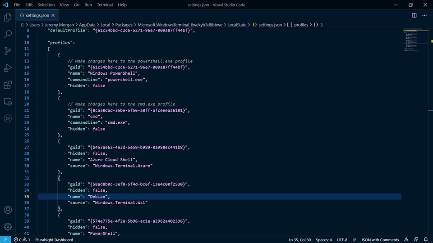The height and width of the screenshot is (243, 433).
Task: Click the "Windows PowerShell" name value
Action: click(x=113, y=73)
